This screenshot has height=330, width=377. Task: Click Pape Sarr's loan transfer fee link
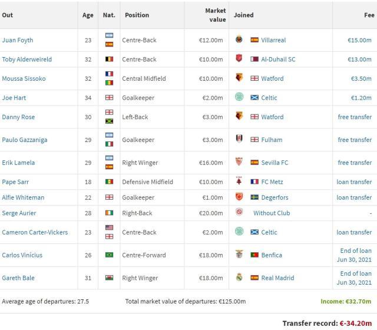pos(354,182)
